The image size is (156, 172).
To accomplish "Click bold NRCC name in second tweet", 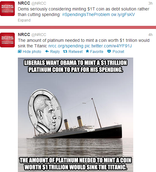I will click(24, 34).
